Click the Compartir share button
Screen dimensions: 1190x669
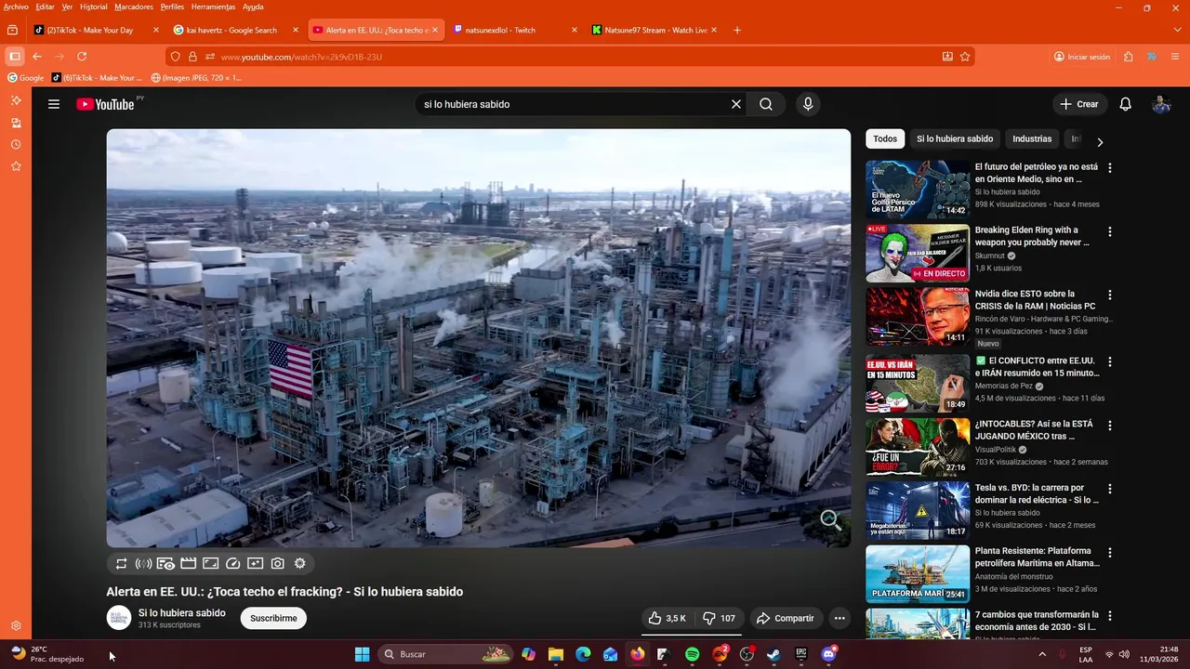[x=786, y=618]
